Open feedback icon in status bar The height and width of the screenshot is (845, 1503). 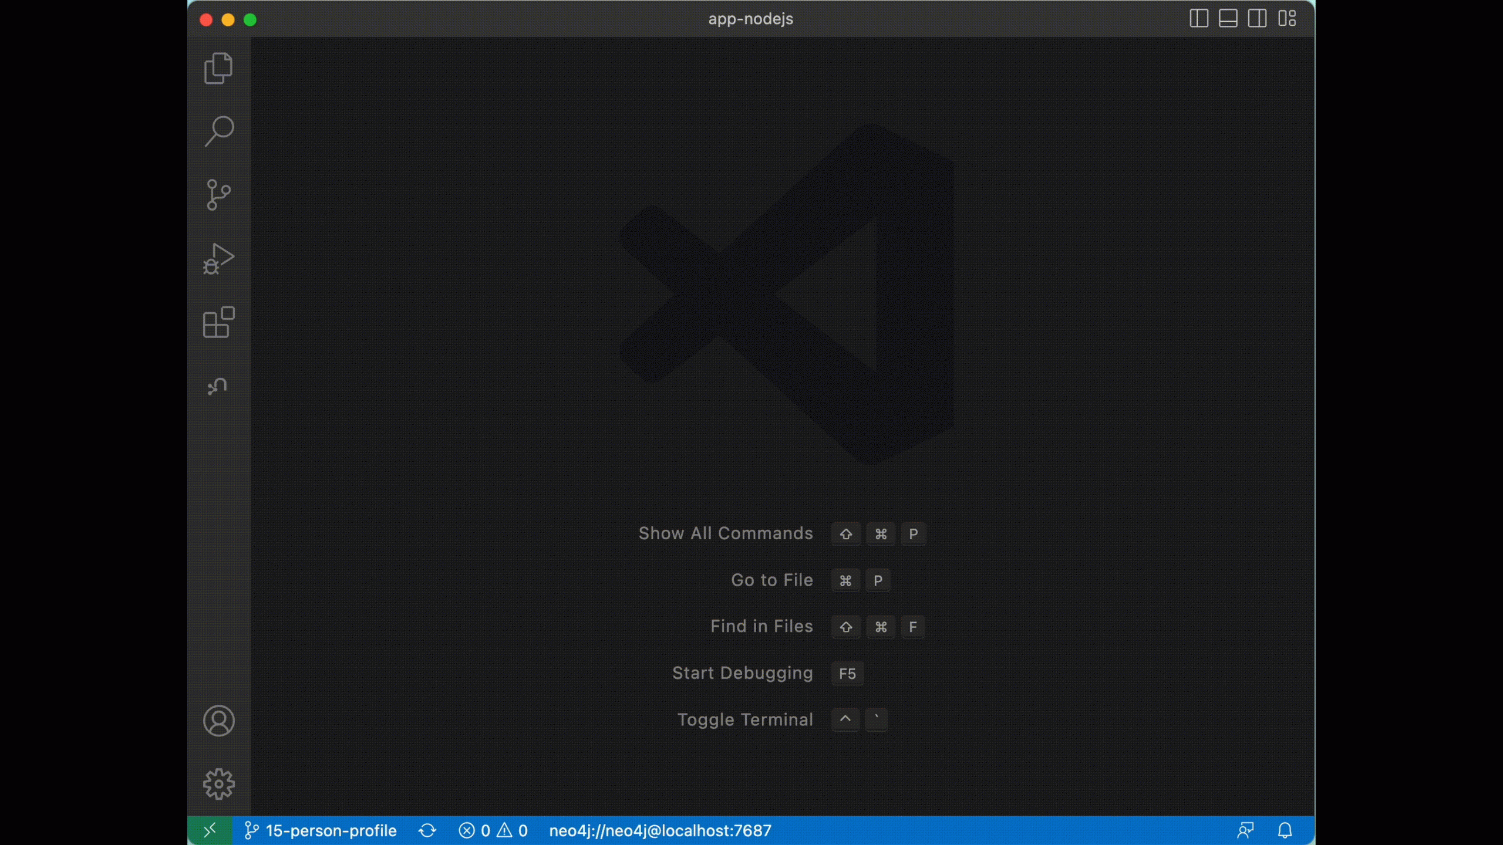click(x=1245, y=830)
